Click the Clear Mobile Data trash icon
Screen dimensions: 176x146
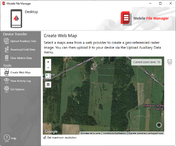click(x=7, y=58)
